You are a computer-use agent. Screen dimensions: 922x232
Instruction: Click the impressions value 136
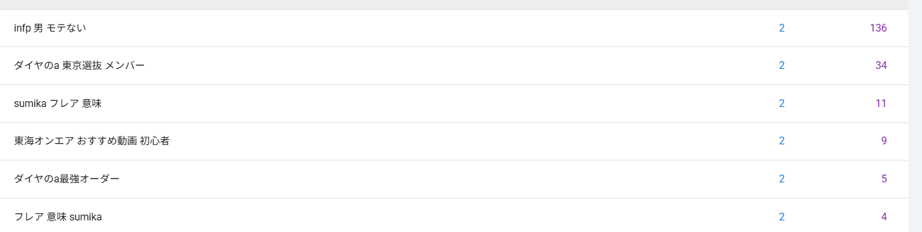[x=878, y=28]
